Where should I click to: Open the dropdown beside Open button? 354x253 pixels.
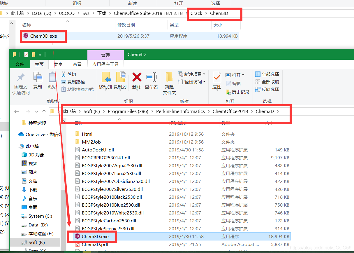(x=243, y=75)
